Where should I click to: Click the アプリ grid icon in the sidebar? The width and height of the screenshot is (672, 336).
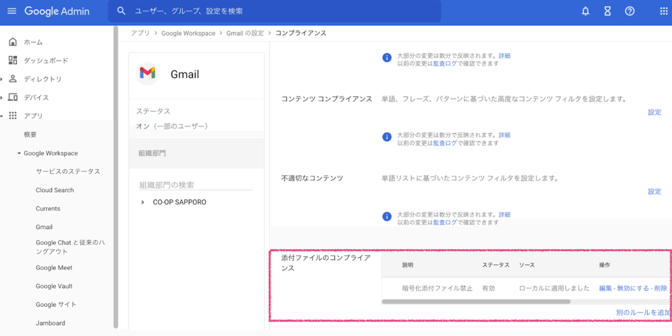point(12,115)
